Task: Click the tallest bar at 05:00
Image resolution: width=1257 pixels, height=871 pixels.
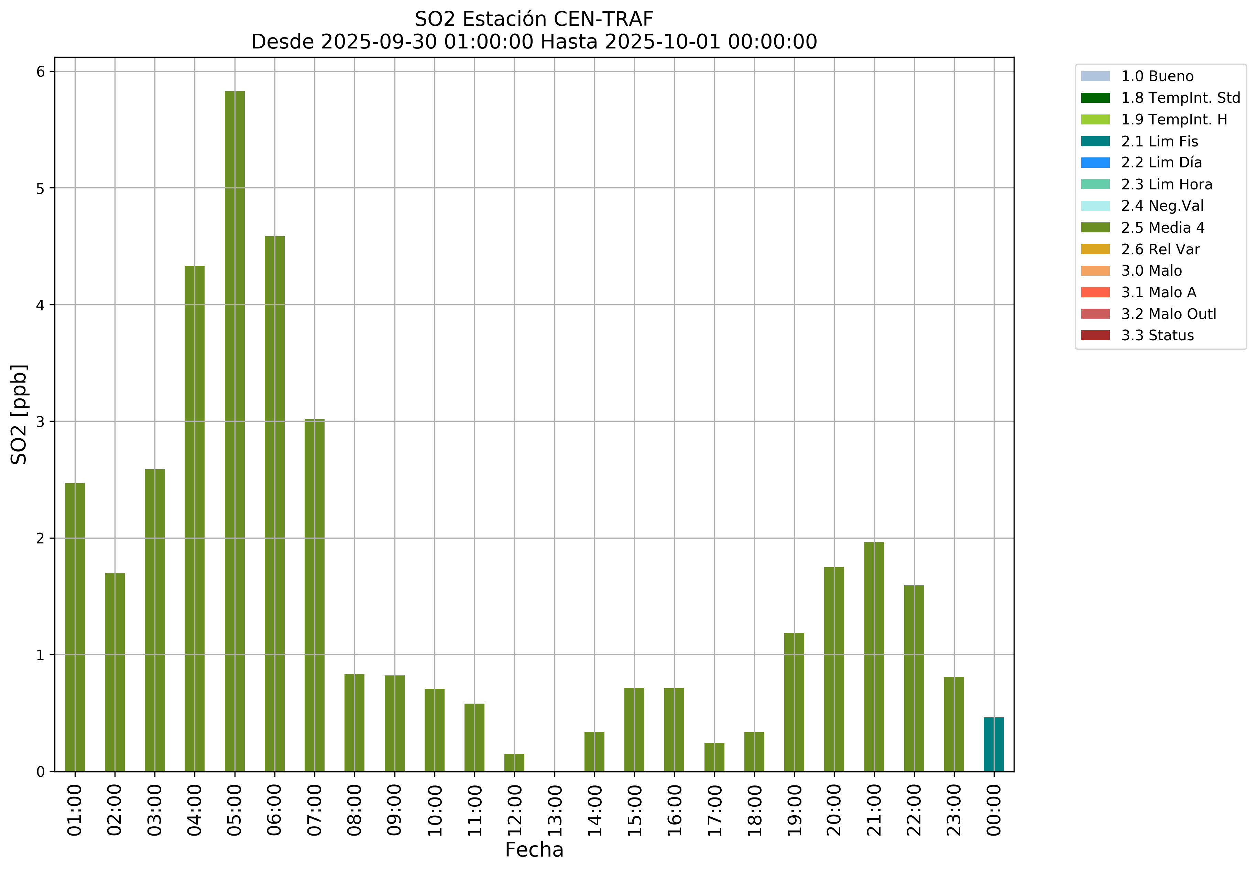Action: tap(235, 431)
